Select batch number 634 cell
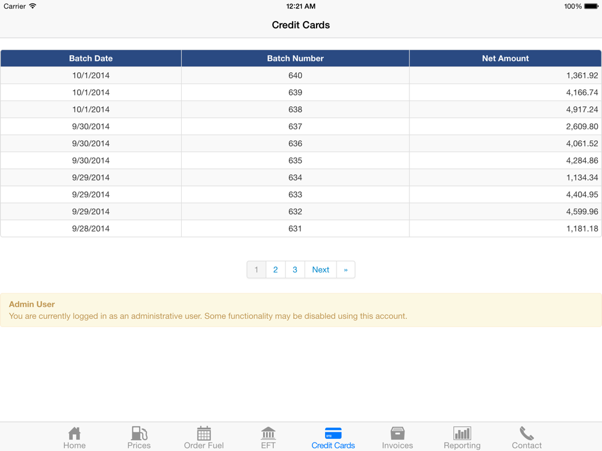This screenshot has width=602, height=451. (295, 177)
